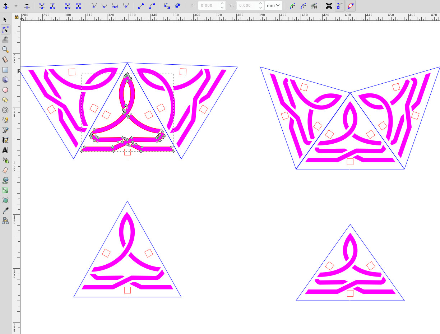Increase the Y coordinate with stepper up arrow
This screenshot has width=440, height=334.
click(260, 4)
